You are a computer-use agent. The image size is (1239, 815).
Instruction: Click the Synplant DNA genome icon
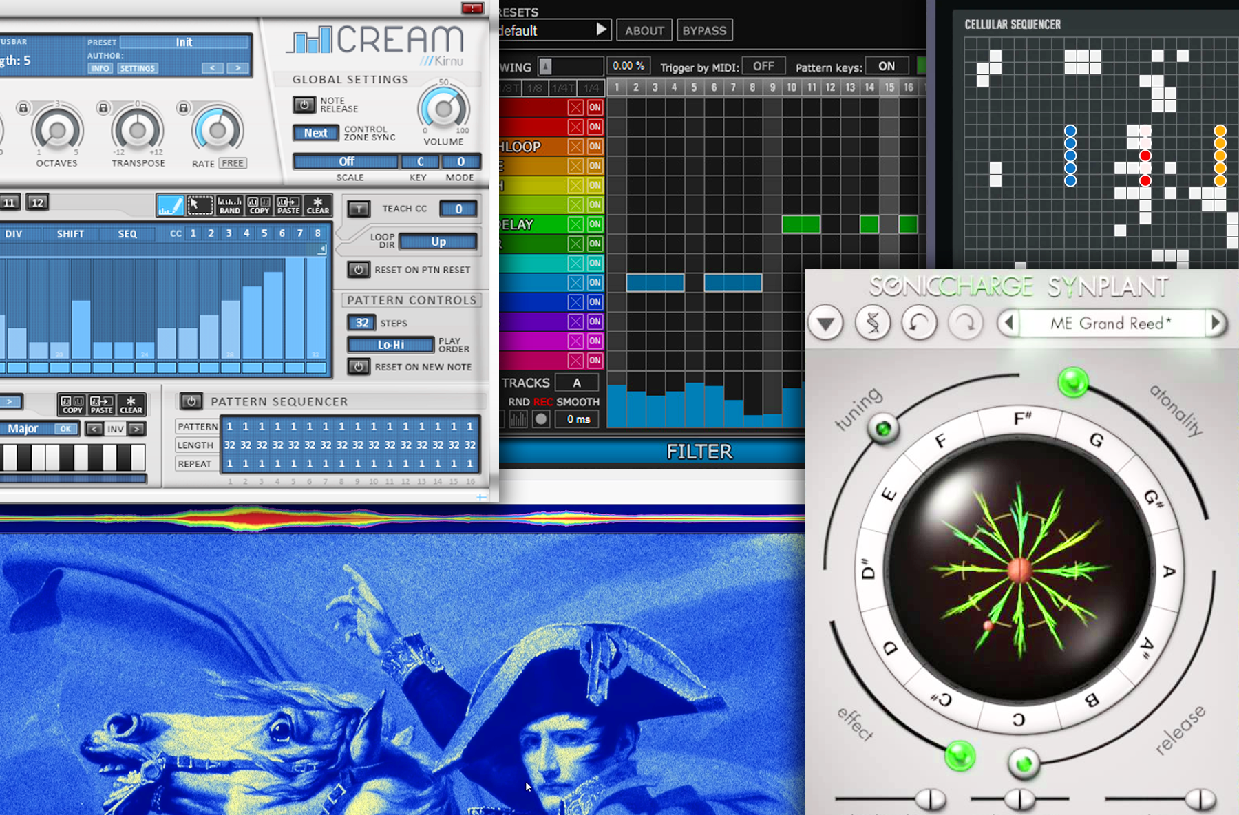(x=873, y=322)
